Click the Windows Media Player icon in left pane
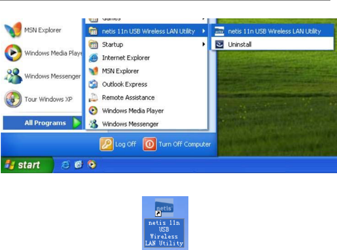This screenshot has height=250, width=337. (13, 53)
